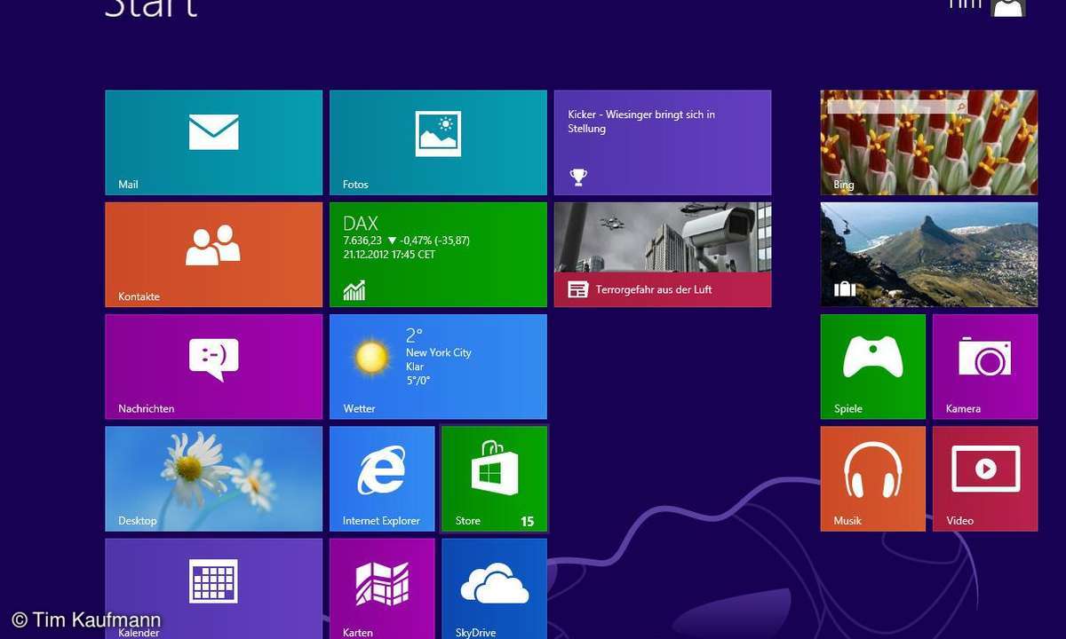Open the Nachrichten messaging tile
This screenshot has height=639, width=1066.
(x=214, y=367)
